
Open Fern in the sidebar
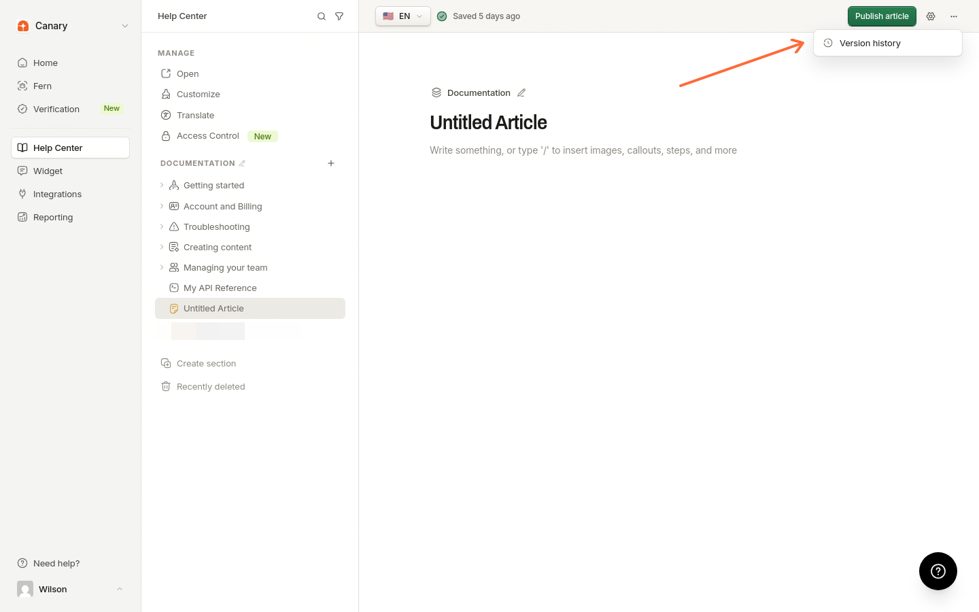coord(70,86)
